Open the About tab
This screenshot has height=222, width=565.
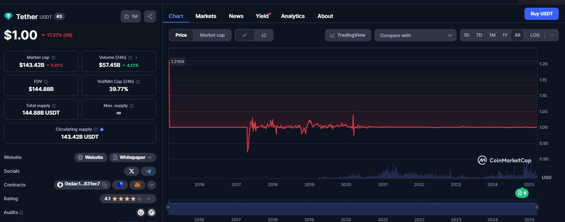[x=325, y=16]
